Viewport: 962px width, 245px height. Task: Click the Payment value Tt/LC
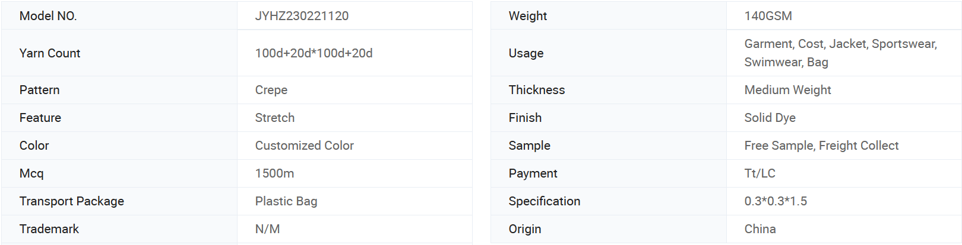tap(760, 173)
